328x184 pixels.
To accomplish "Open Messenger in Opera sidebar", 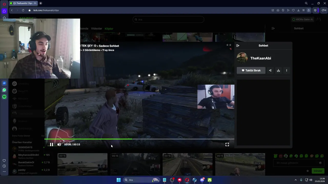I will coord(4,83).
